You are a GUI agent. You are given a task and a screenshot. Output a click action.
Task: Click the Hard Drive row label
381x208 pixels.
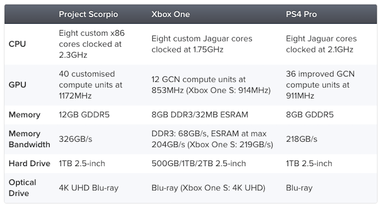point(29,163)
